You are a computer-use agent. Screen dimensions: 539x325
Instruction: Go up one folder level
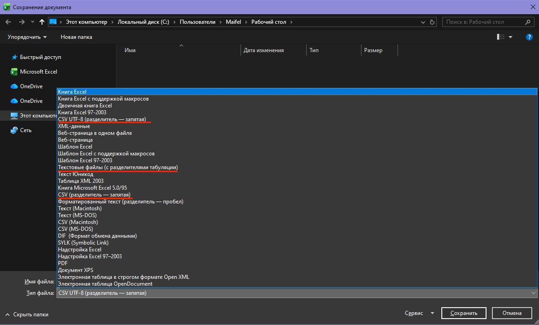click(42, 22)
